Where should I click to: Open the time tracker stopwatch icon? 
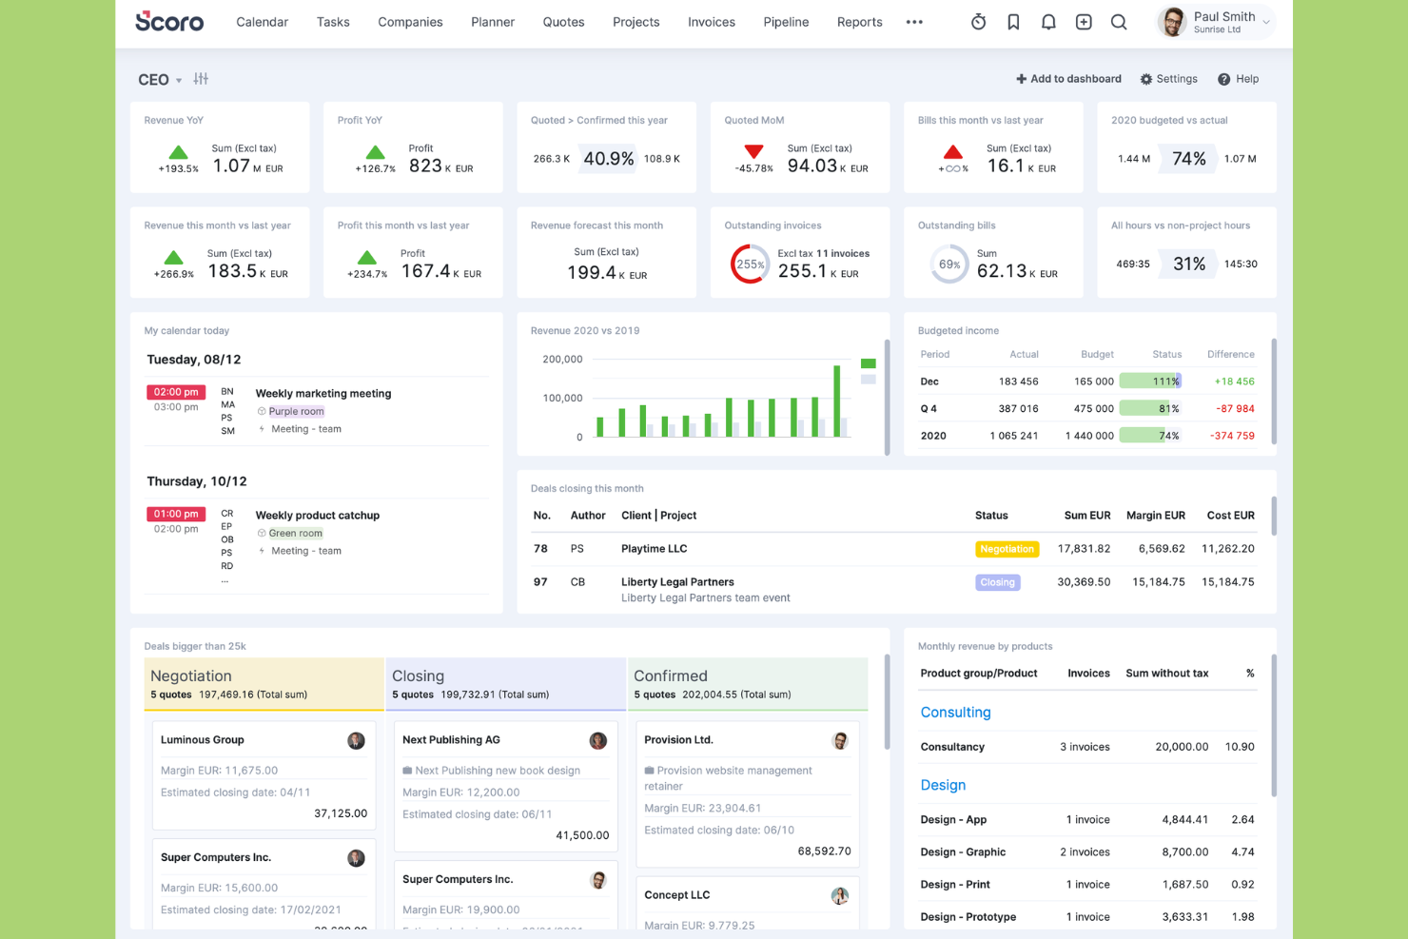coord(978,22)
